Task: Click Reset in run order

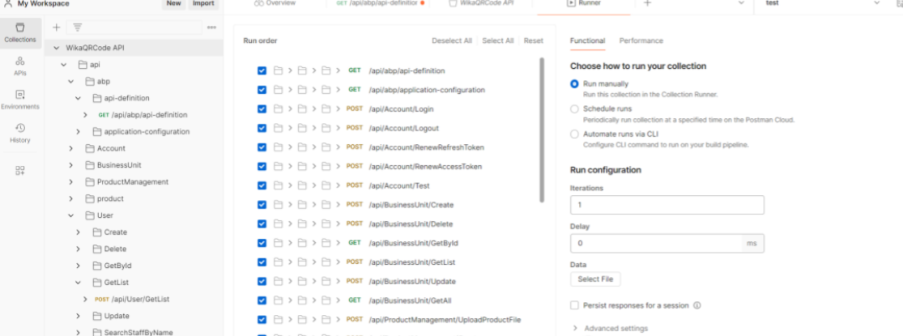Action: point(533,40)
